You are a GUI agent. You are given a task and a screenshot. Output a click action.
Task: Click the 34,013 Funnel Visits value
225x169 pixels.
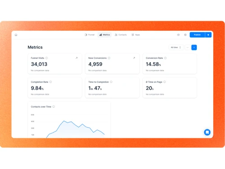(39, 64)
